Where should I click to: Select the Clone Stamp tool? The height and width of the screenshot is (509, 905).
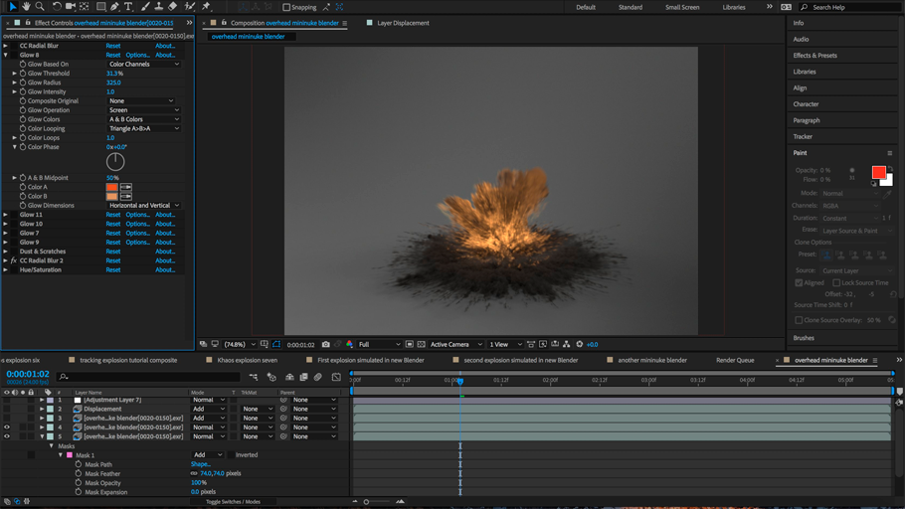[158, 7]
